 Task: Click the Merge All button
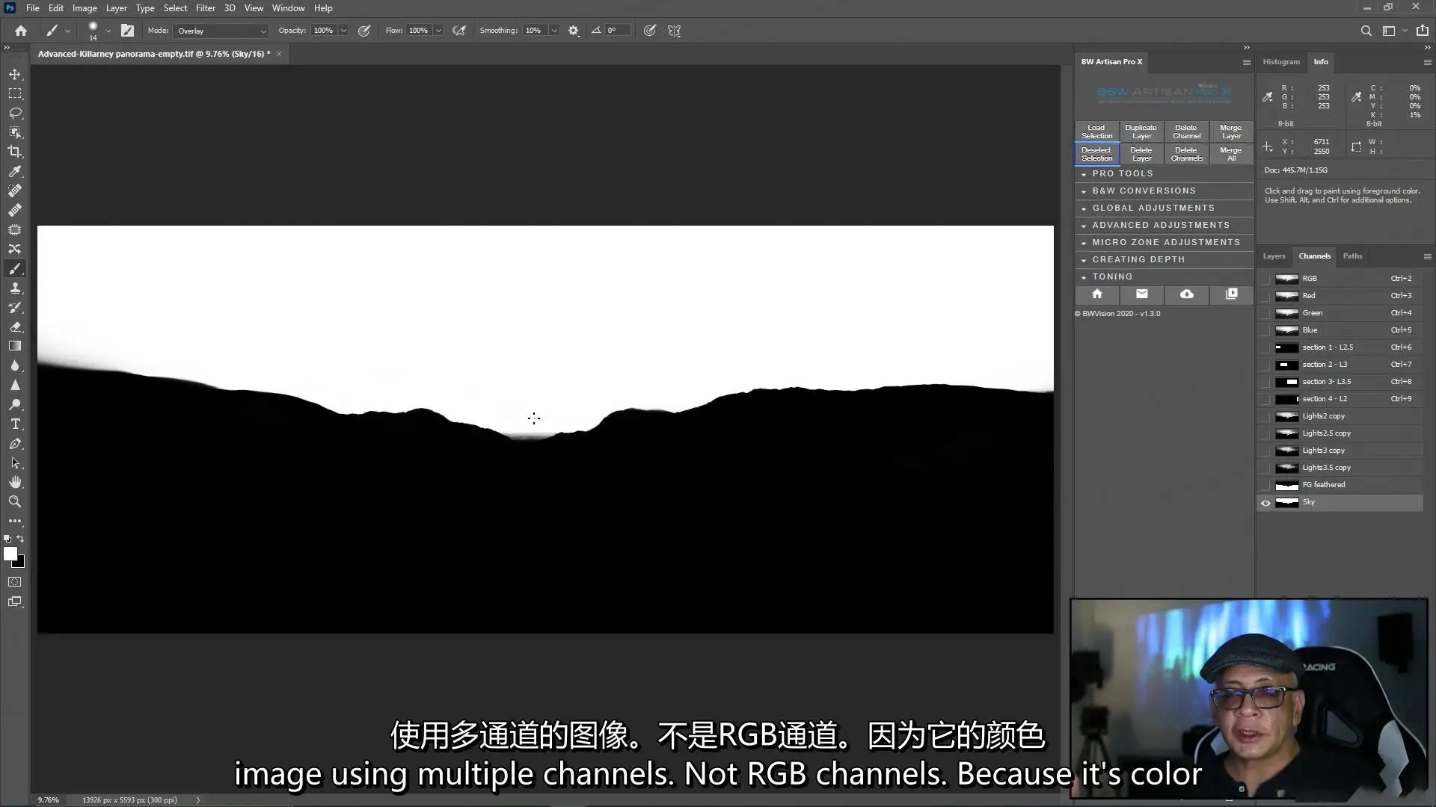(x=1231, y=154)
